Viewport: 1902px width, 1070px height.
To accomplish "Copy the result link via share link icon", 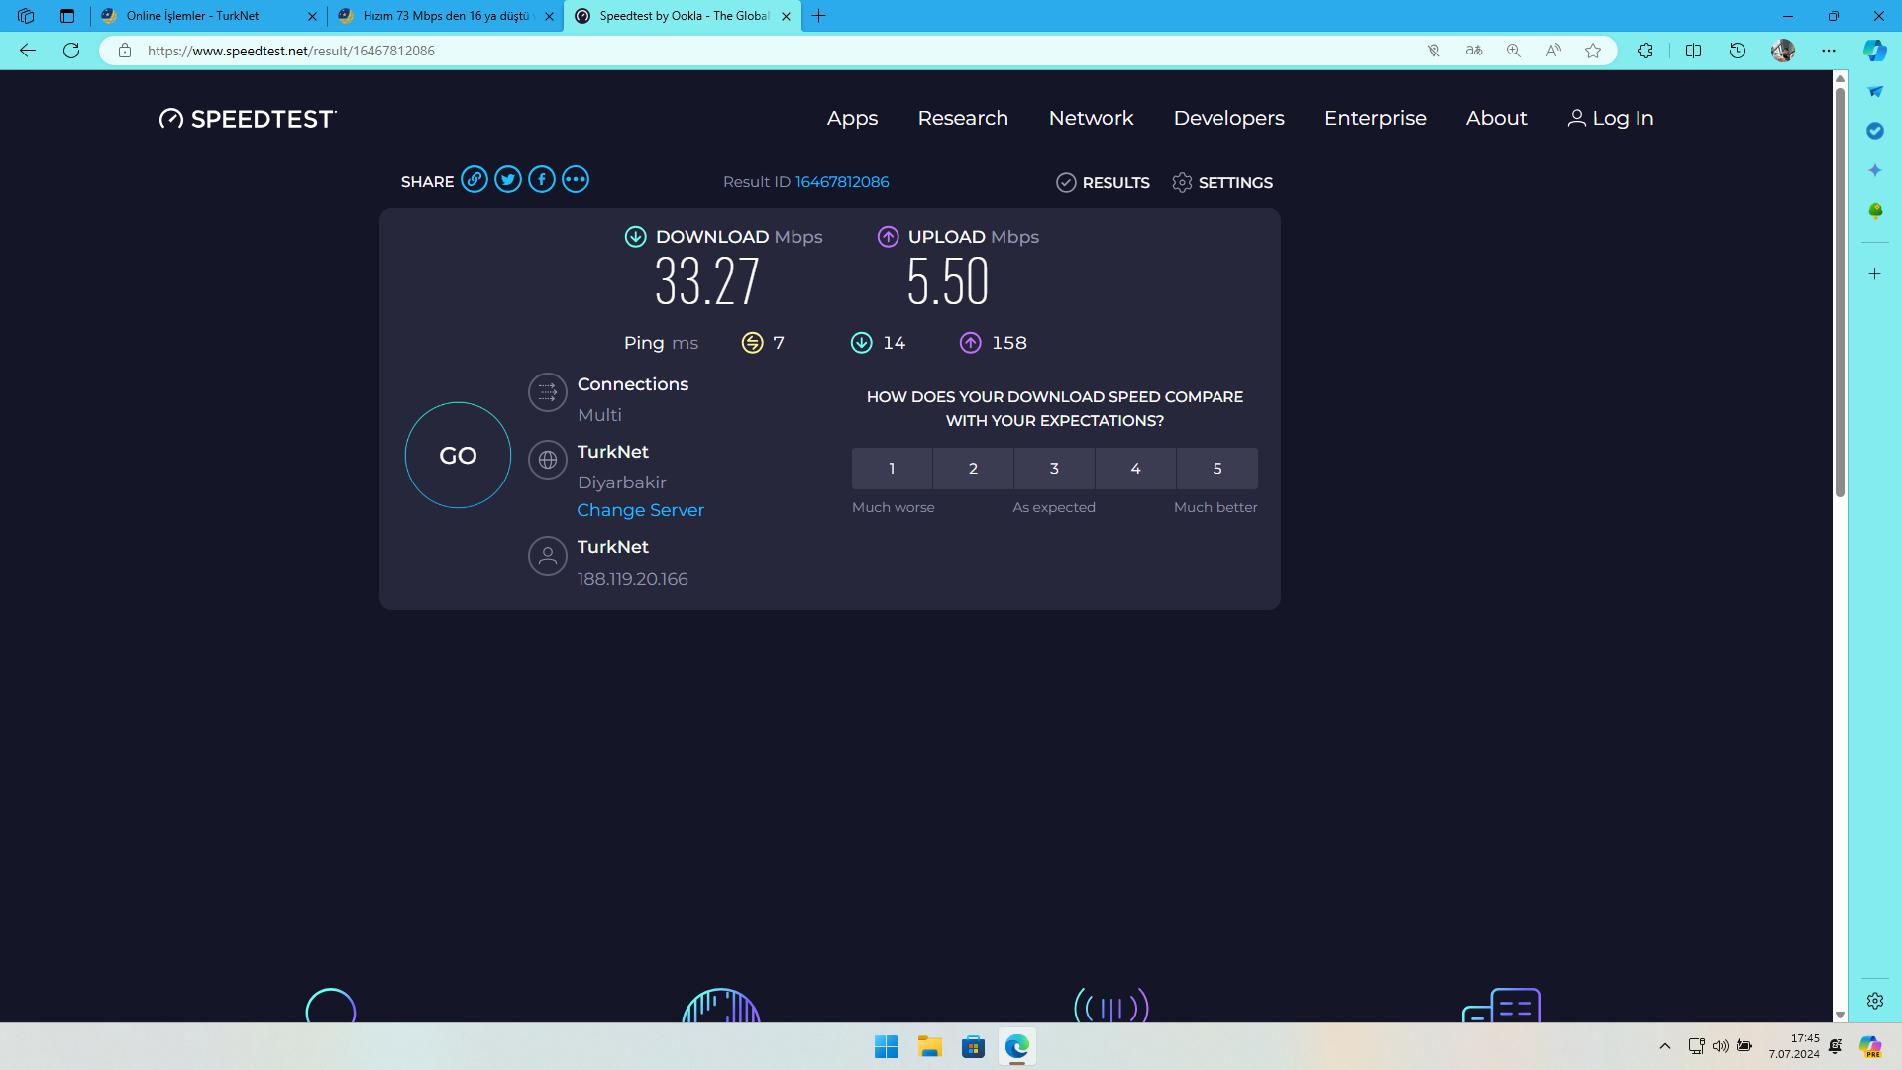I will click(x=475, y=180).
